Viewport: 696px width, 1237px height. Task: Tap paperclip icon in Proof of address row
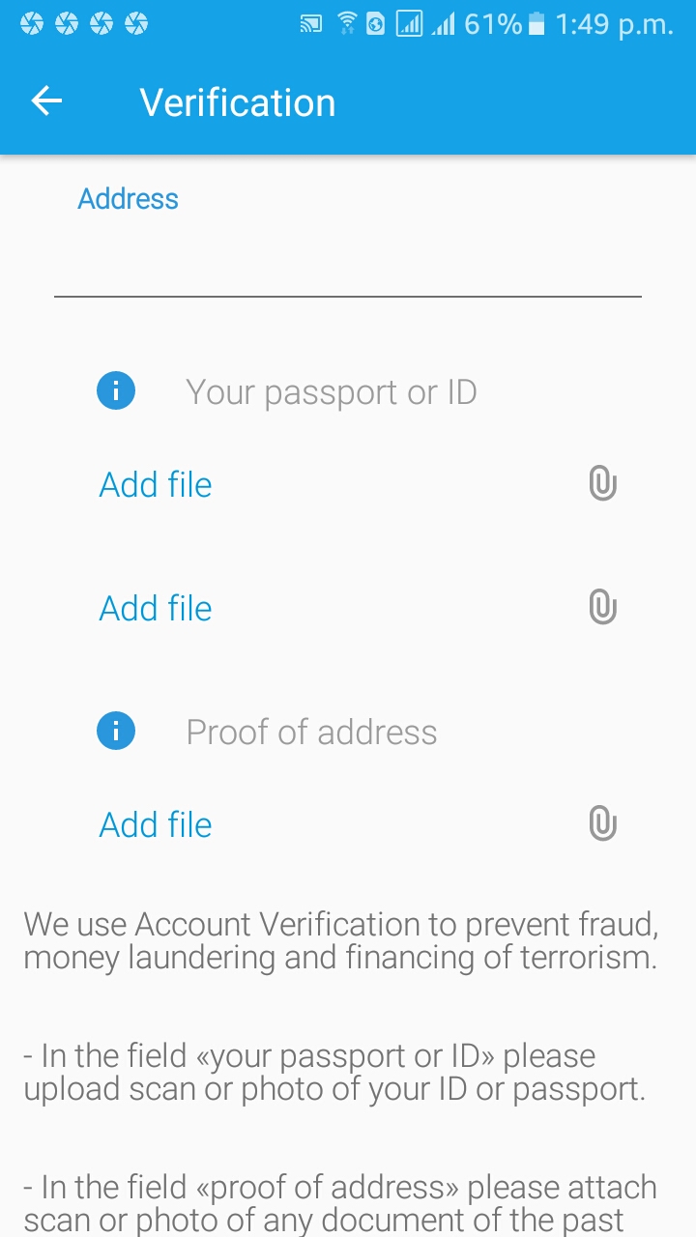coord(602,824)
